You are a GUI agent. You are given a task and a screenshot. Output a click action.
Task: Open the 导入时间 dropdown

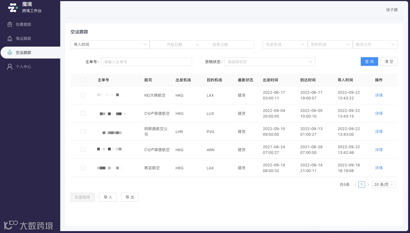point(110,44)
